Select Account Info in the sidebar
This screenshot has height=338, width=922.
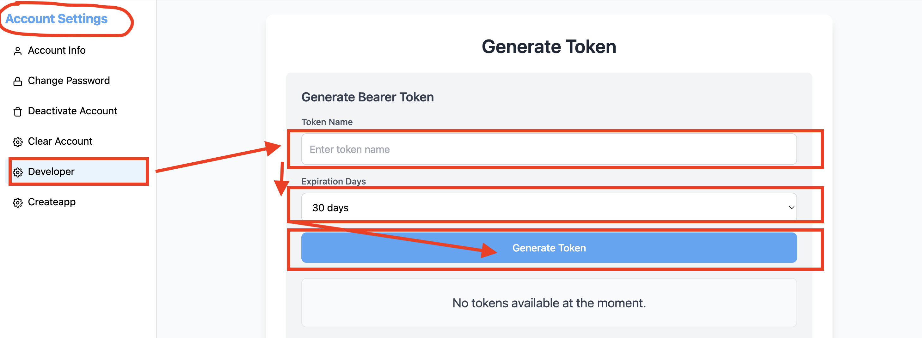coord(57,51)
